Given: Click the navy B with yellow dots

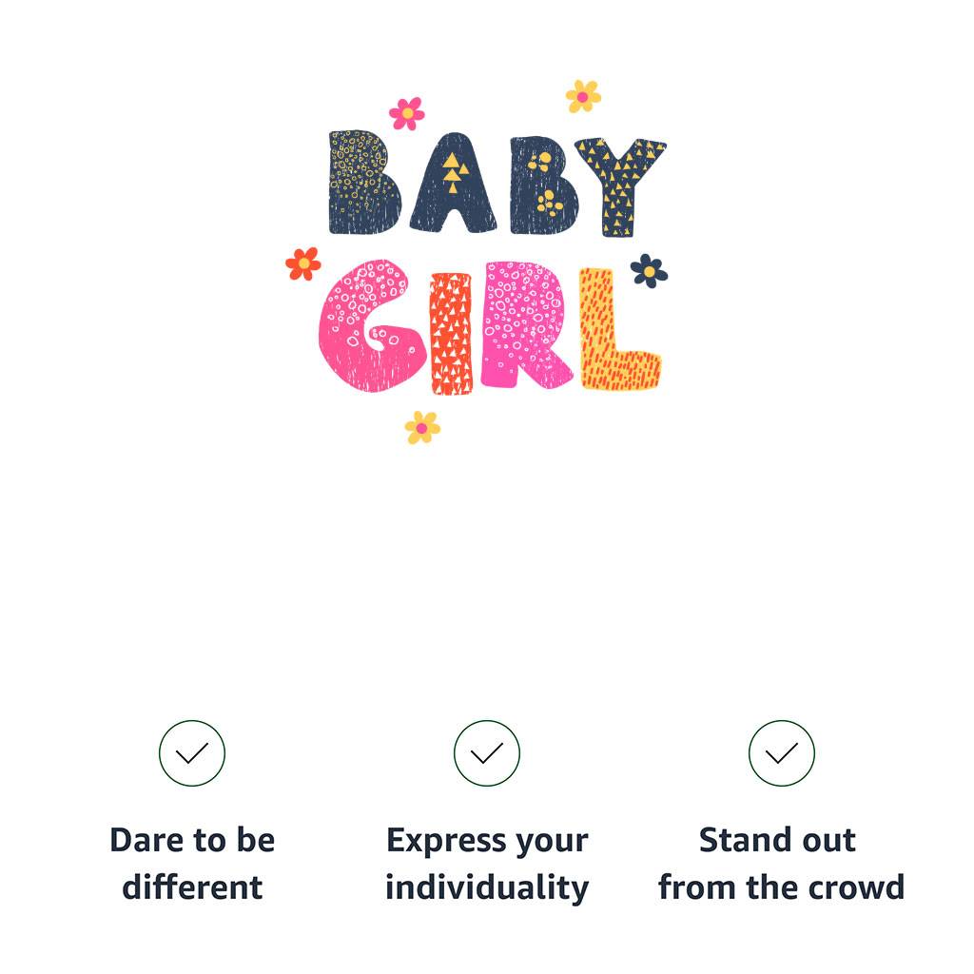Looking at the screenshot, I should click(x=540, y=184).
